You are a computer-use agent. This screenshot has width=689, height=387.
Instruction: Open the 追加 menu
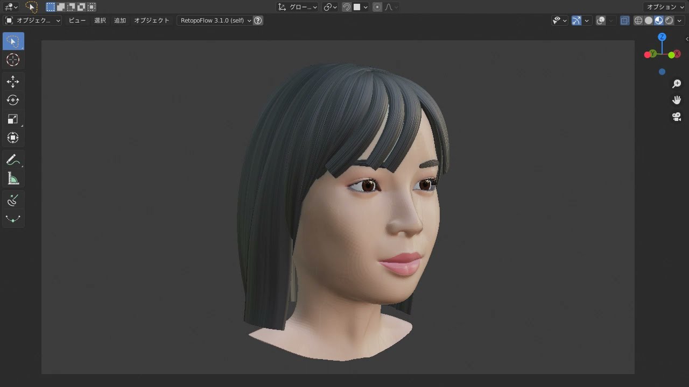[119, 20]
